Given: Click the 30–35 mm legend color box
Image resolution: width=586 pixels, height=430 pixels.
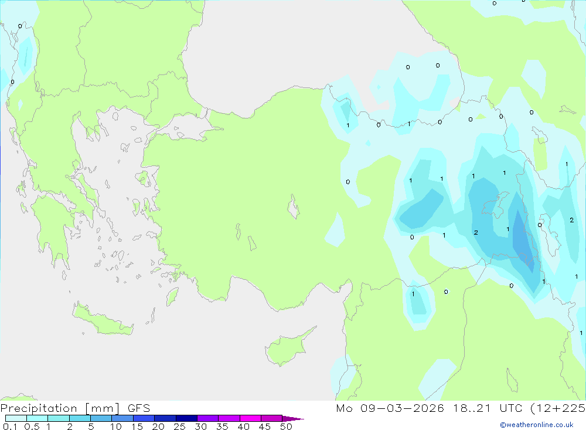Looking at the screenshot, I should pyautogui.click(x=208, y=418).
